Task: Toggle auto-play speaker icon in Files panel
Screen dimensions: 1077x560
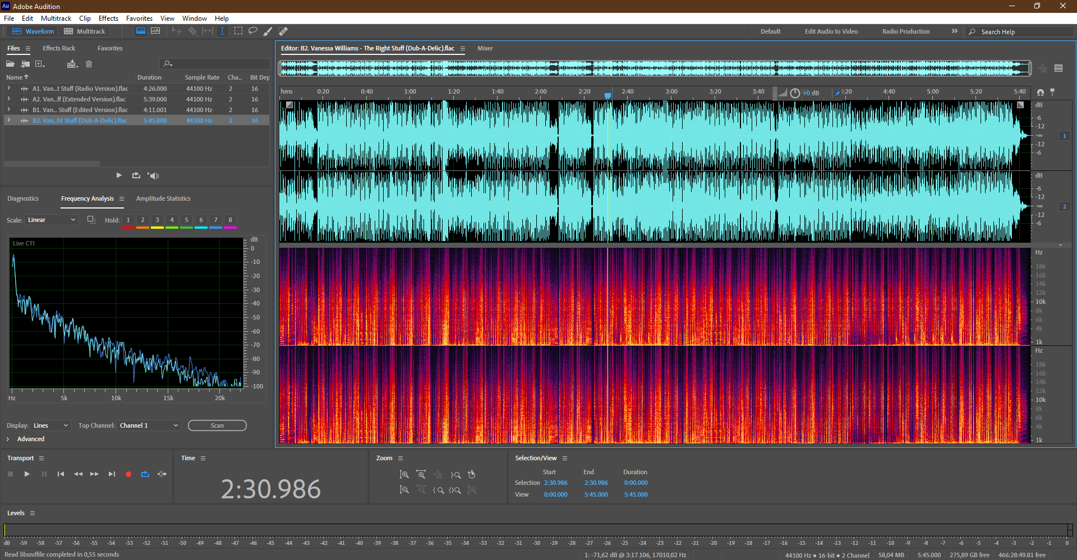Action: (153, 175)
